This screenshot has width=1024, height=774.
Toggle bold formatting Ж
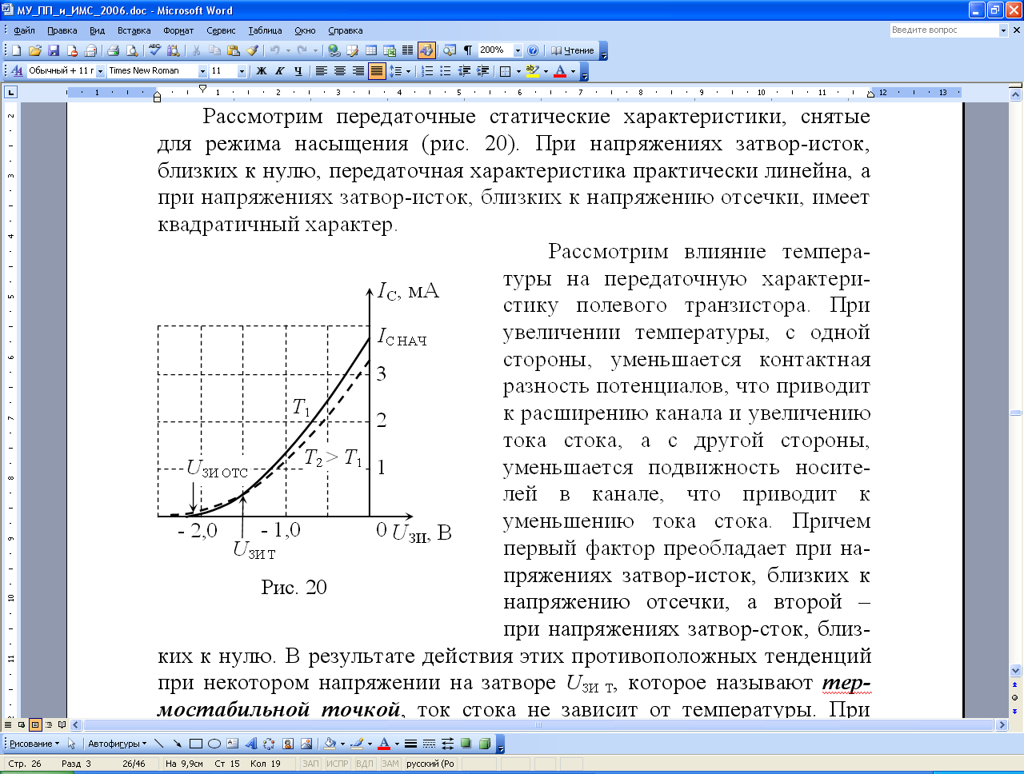pos(261,71)
